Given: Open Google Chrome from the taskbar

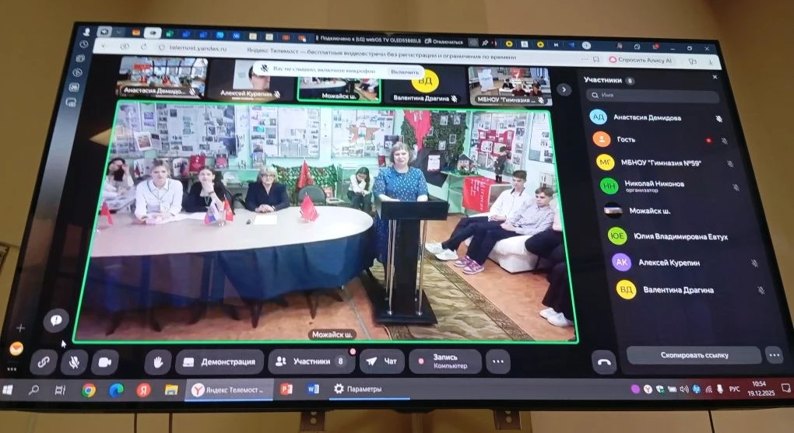Looking at the screenshot, I should point(89,389).
